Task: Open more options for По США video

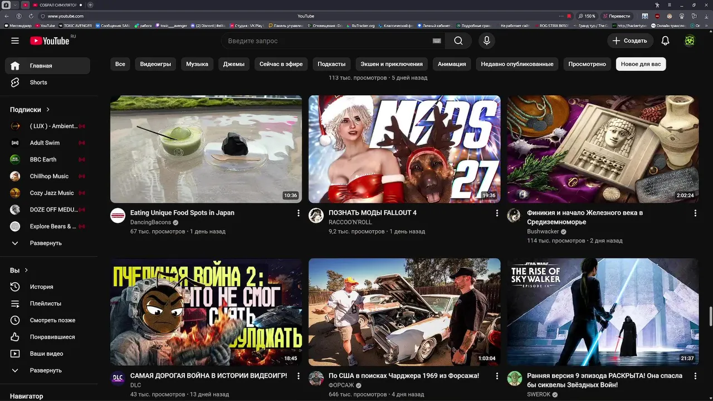Action: pyautogui.click(x=497, y=376)
